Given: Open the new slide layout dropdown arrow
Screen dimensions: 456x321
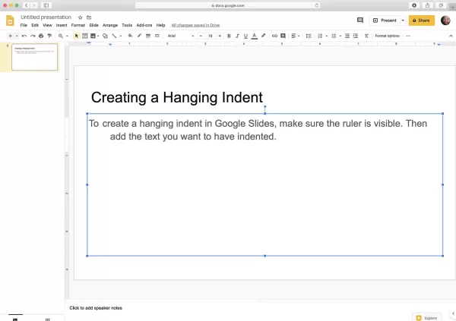Looking at the screenshot, I should pos(17,36).
